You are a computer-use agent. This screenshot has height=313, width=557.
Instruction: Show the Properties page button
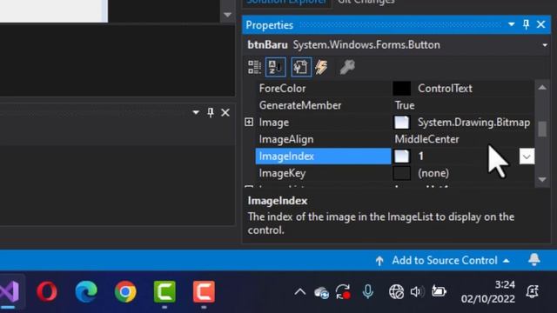301,67
